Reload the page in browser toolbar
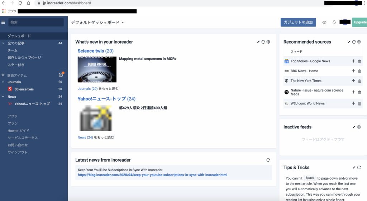The image size is (367, 201). [20, 3]
